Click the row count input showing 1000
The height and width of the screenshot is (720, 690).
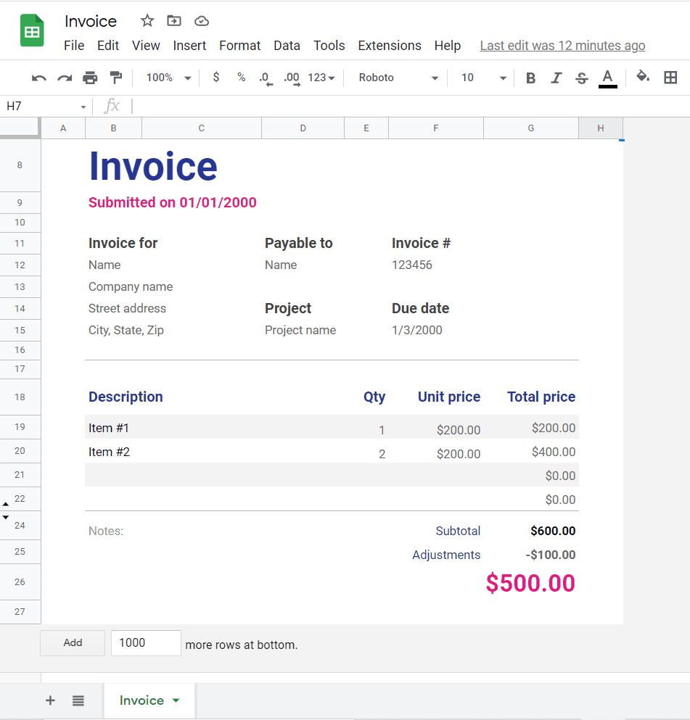(x=145, y=643)
